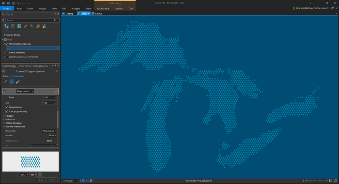Open the Gallery link in Symbology
The height and width of the screenshot is (184, 339).
point(6,76)
